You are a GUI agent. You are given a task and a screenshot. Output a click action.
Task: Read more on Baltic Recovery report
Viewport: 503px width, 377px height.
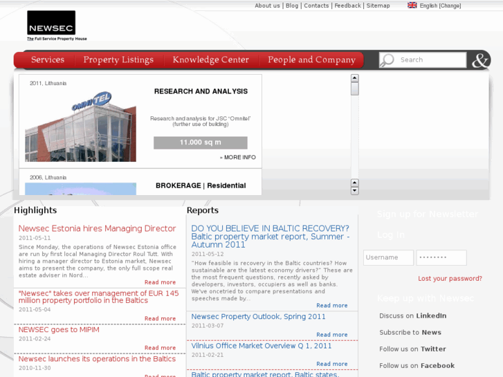pos(332,306)
